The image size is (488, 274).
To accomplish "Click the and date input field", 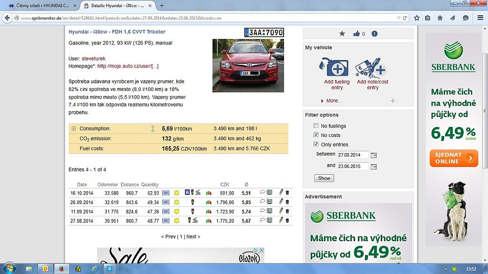I will (353, 166).
